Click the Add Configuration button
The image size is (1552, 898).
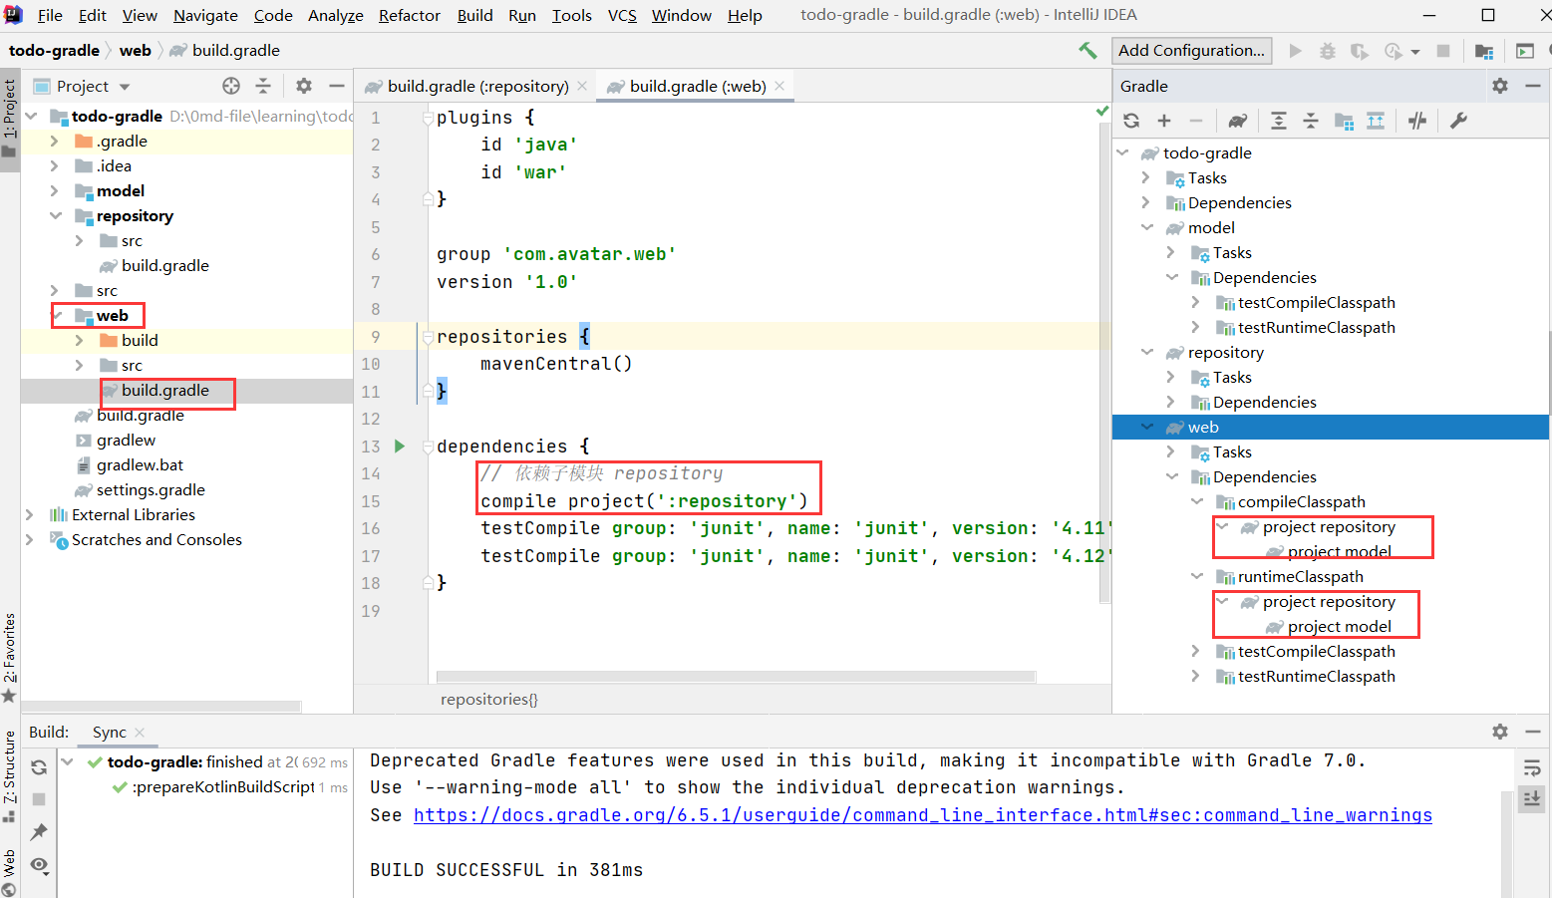point(1191,50)
